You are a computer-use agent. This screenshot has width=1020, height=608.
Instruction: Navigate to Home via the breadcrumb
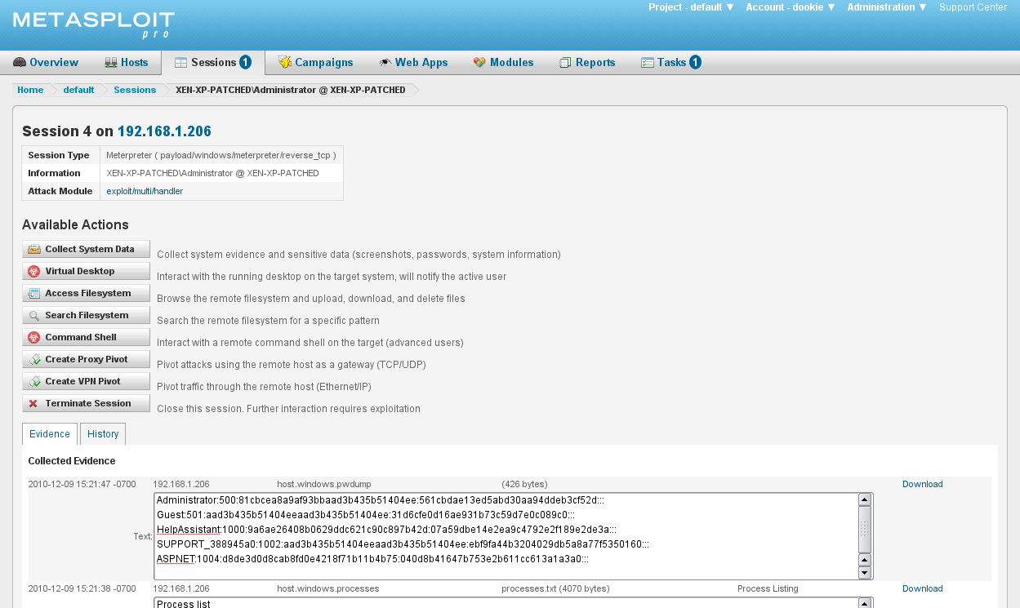coord(30,90)
